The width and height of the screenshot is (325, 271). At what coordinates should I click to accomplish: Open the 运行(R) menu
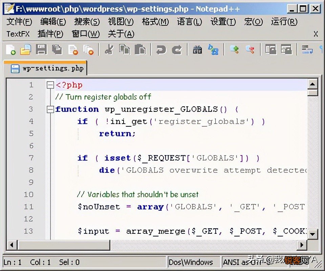pyautogui.click(x=284, y=22)
